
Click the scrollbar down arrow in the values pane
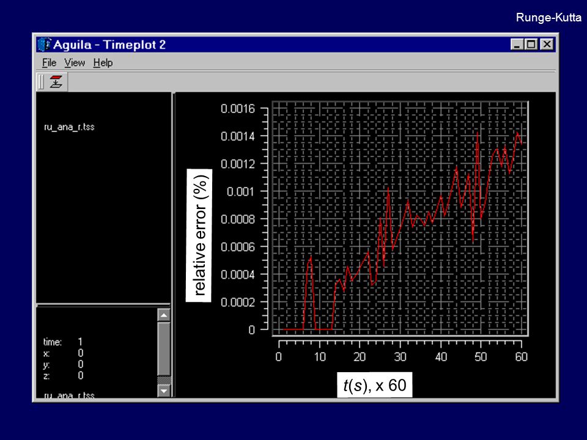pyautogui.click(x=164, y=391)
